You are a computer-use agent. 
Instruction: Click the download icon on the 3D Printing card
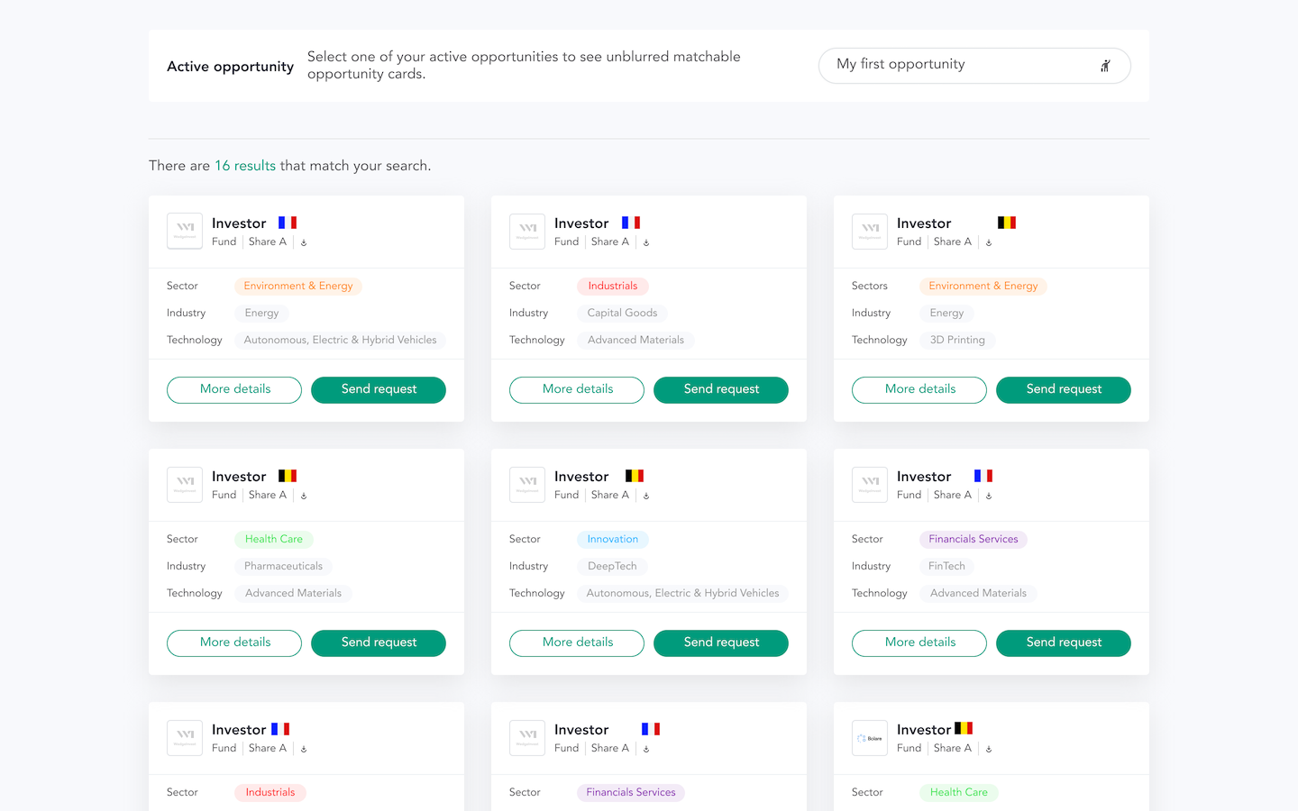pyautogui.click(x=989, y=242)
